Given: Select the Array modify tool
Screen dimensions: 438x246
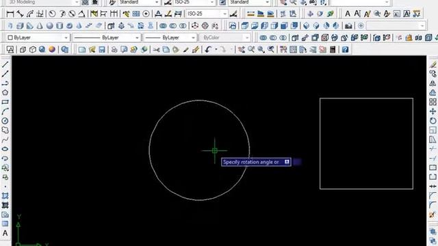Looking at the screenshot, I should point(433,102).
